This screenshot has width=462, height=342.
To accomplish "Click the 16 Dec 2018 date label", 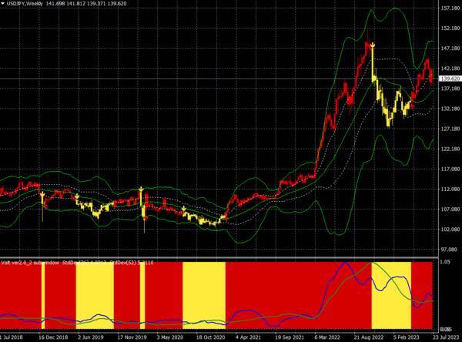I will (x=53, y=337).
